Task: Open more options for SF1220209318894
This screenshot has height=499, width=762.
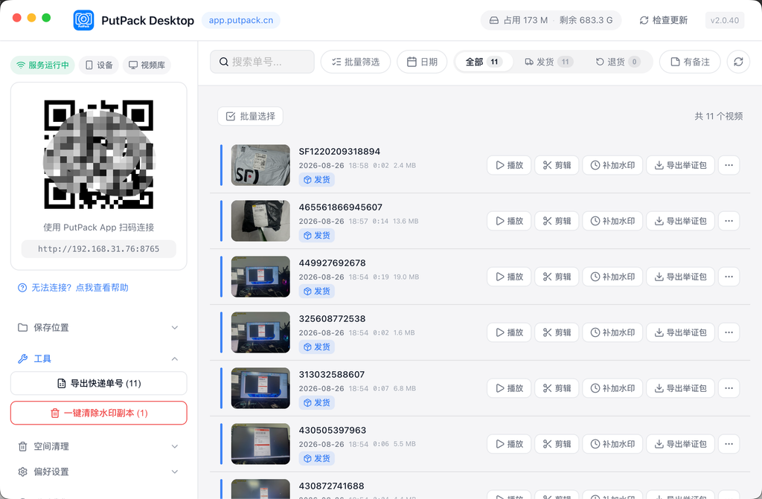Action: pos(729,165)
